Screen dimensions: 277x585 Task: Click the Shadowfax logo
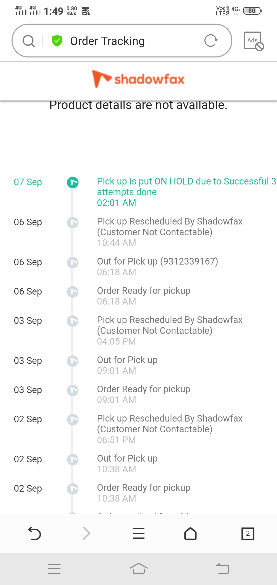138,79
